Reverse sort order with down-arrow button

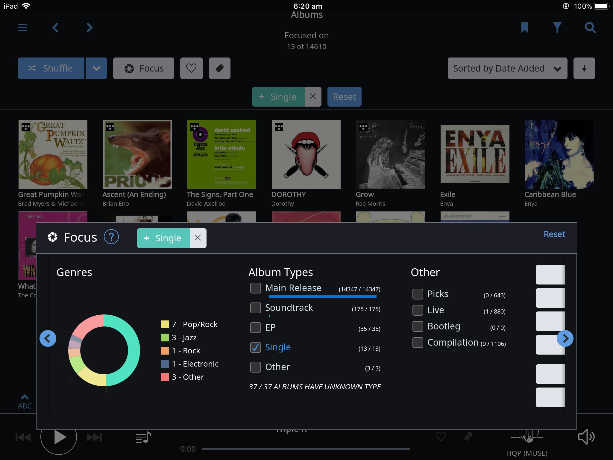(584, 68)
